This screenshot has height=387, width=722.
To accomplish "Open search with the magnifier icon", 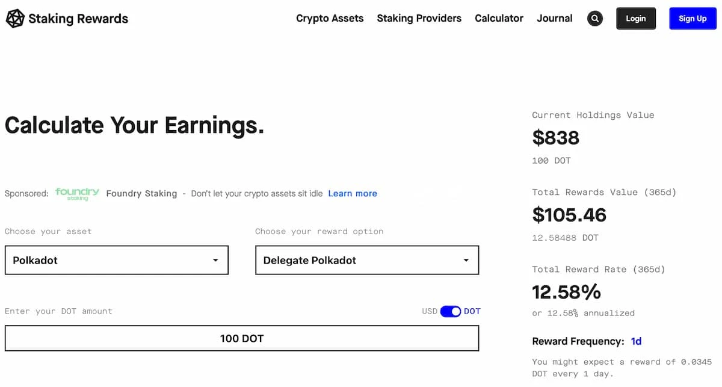I will pos(595,19).
